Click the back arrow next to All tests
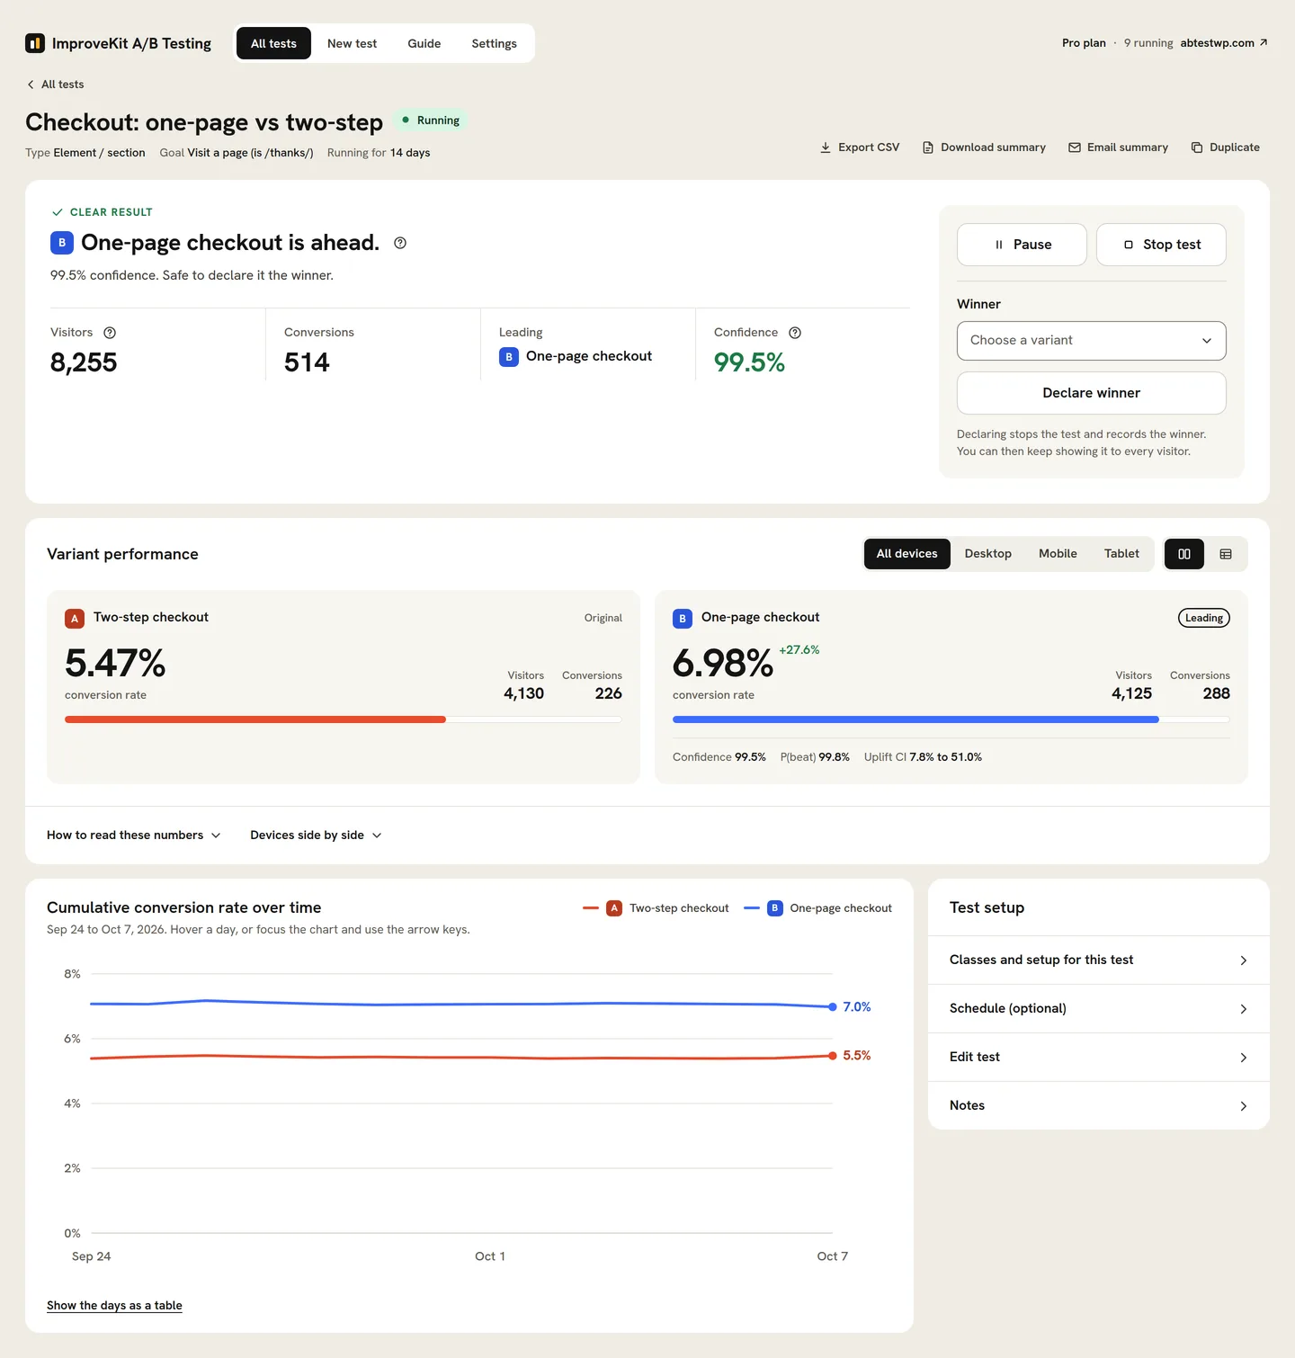Viewport: 1295px width, 1358px height. point(31,85)
